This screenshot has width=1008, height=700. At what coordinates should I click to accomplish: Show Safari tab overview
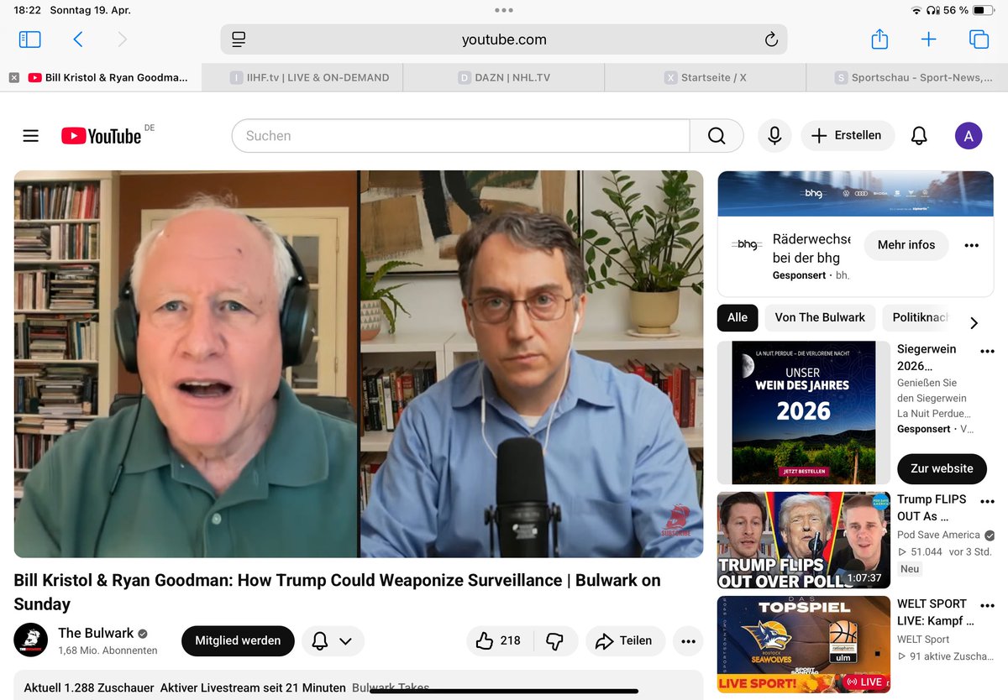click(x=979, y=39)
